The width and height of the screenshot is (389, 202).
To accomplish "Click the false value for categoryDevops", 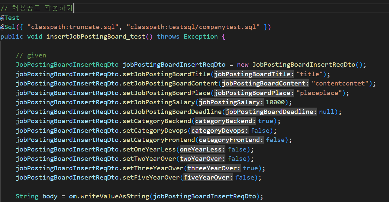I will [x=260, y=131].
